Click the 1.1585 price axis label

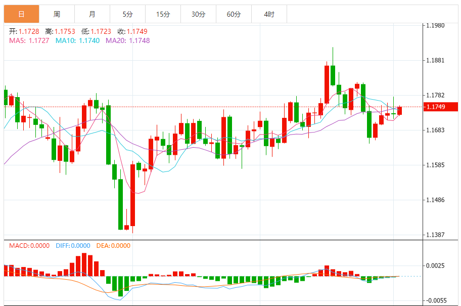point(435,165)
